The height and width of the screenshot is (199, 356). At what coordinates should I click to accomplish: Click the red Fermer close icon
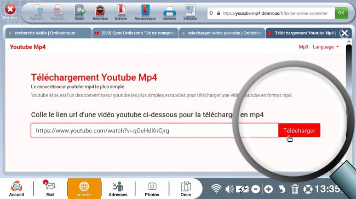click(x=10, y=9)
